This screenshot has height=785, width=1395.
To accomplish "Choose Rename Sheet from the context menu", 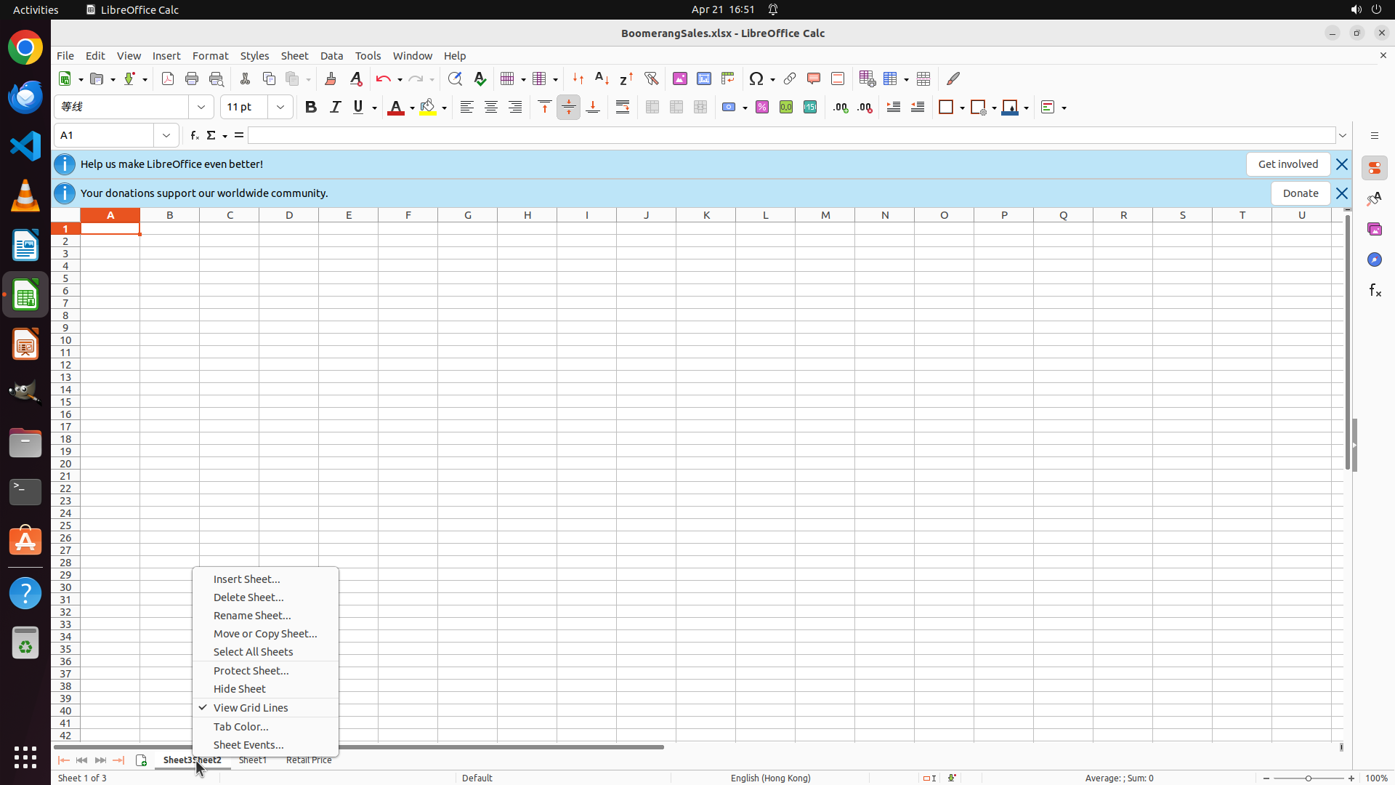I will click(252, 616).
